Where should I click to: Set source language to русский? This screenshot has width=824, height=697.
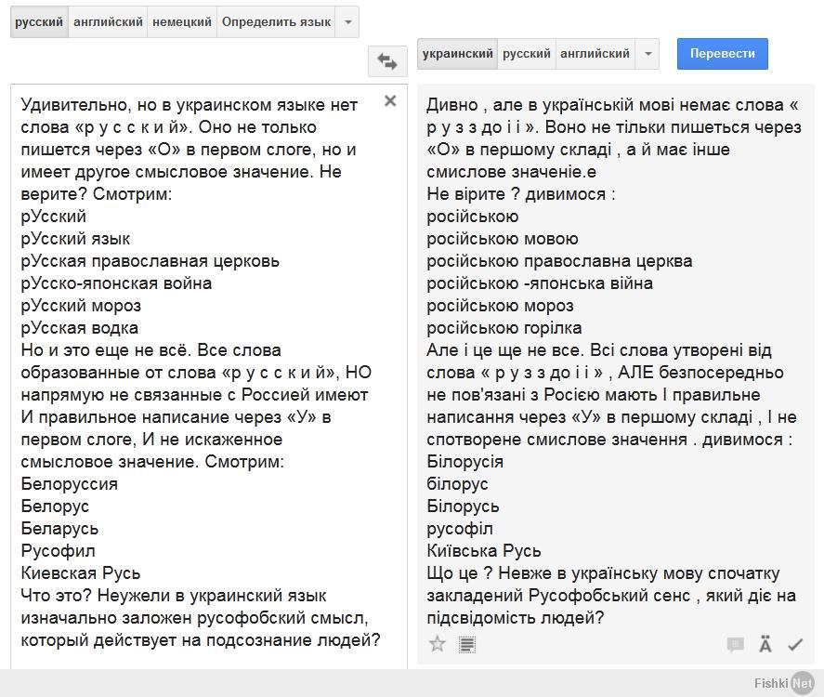[x=39, y=22]
